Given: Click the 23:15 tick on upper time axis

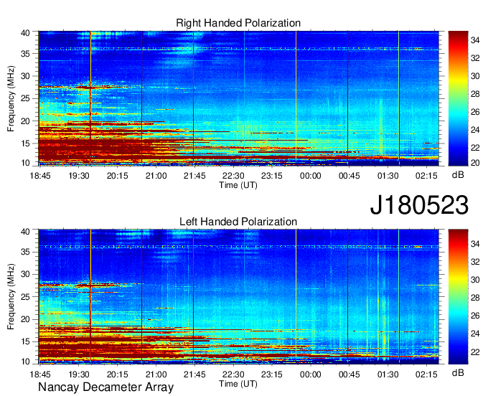Looking at the screenshot, I should (x=272, y=176).
